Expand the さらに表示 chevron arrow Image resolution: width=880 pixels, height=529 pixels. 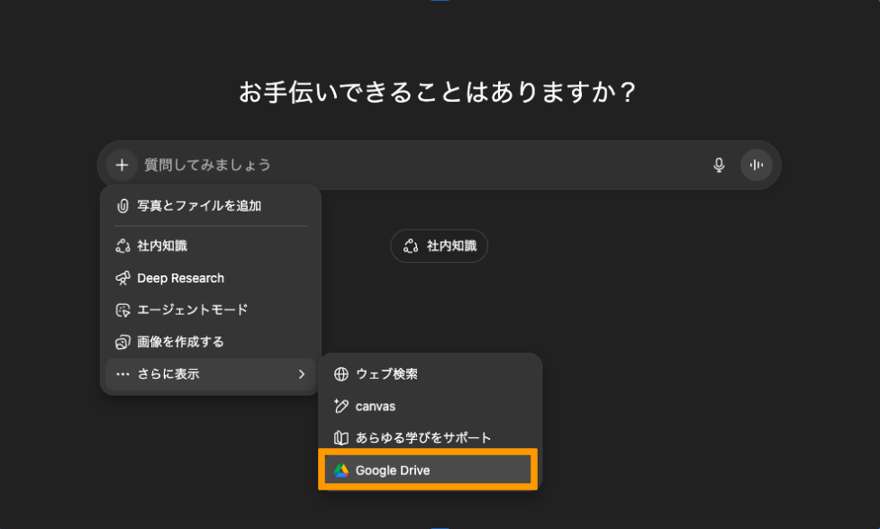(x=302, y=374)
